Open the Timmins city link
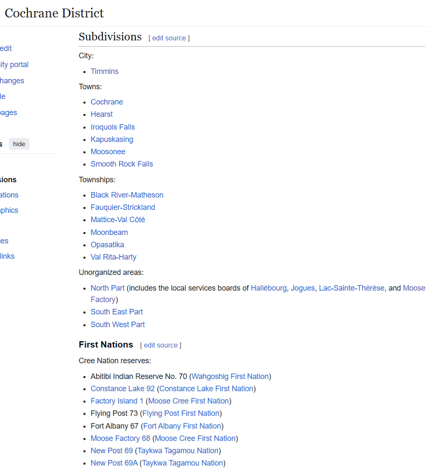Screen dimensions: 430x475 [x=104, y=71]
